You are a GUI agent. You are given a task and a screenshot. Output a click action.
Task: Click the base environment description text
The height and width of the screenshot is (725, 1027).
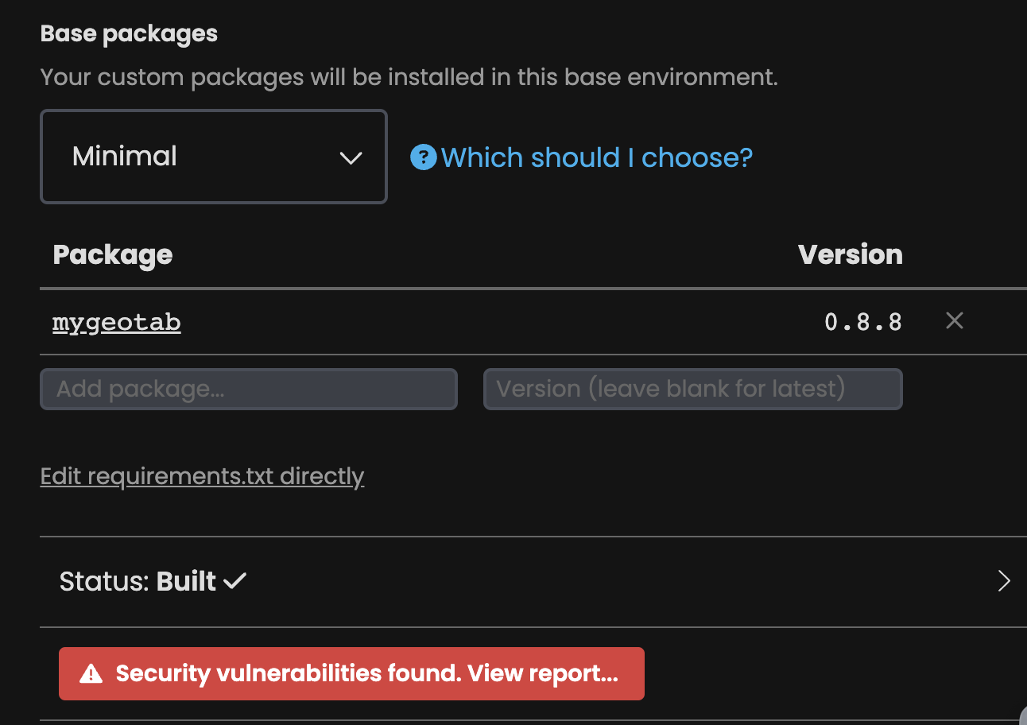(x=409, y=77)
